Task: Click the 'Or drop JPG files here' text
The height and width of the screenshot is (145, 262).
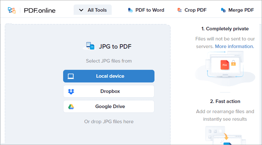Action: point(109,122)
